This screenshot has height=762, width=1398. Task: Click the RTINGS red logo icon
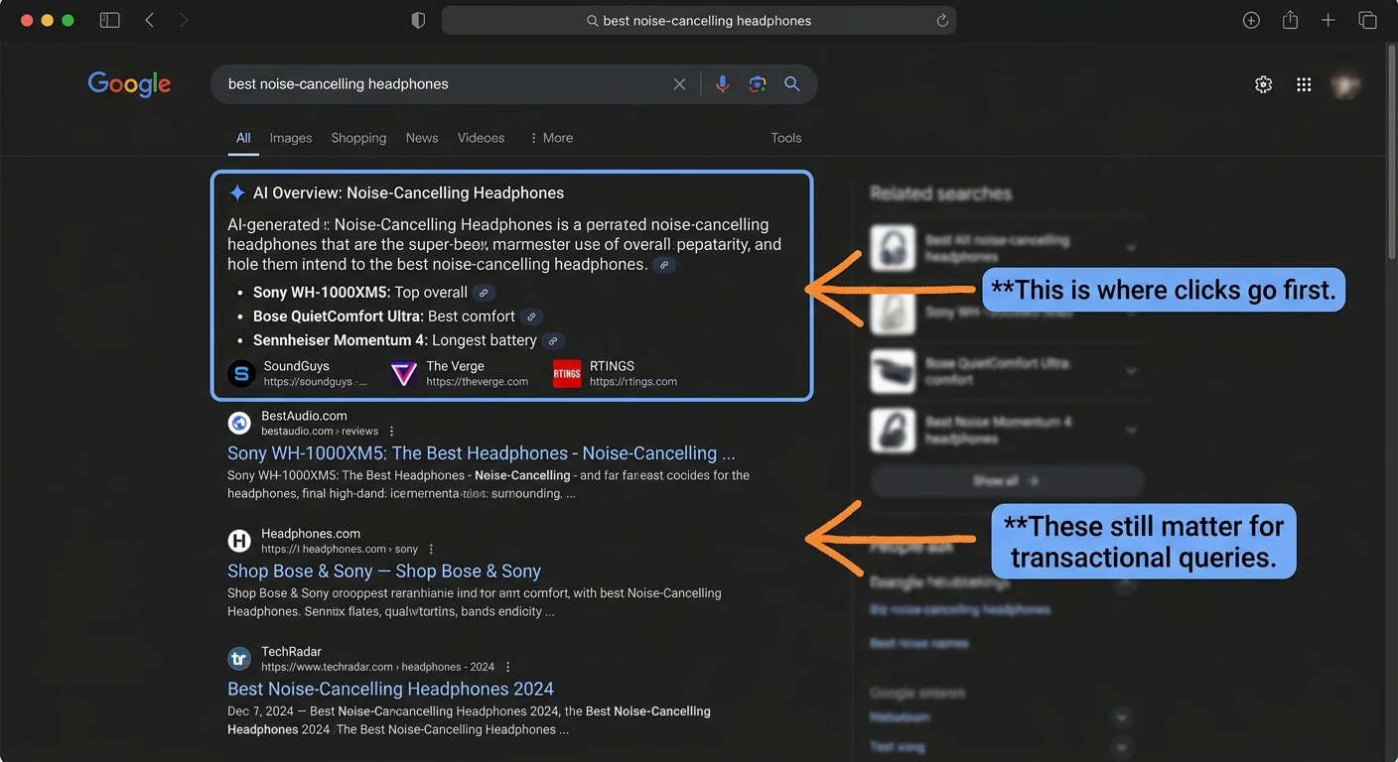(x=567, y=374)
